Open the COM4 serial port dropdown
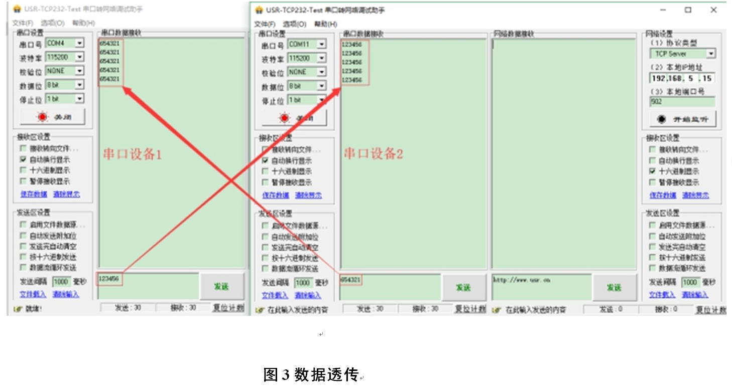 pyautogui.click(x=79, y=44)
